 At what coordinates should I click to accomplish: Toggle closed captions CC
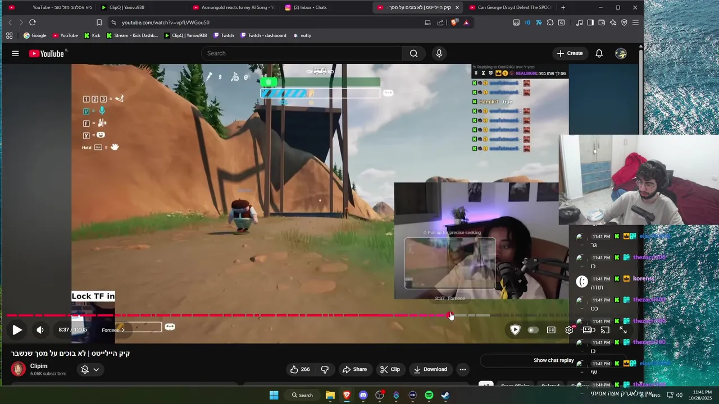click(x=551, y=330)
